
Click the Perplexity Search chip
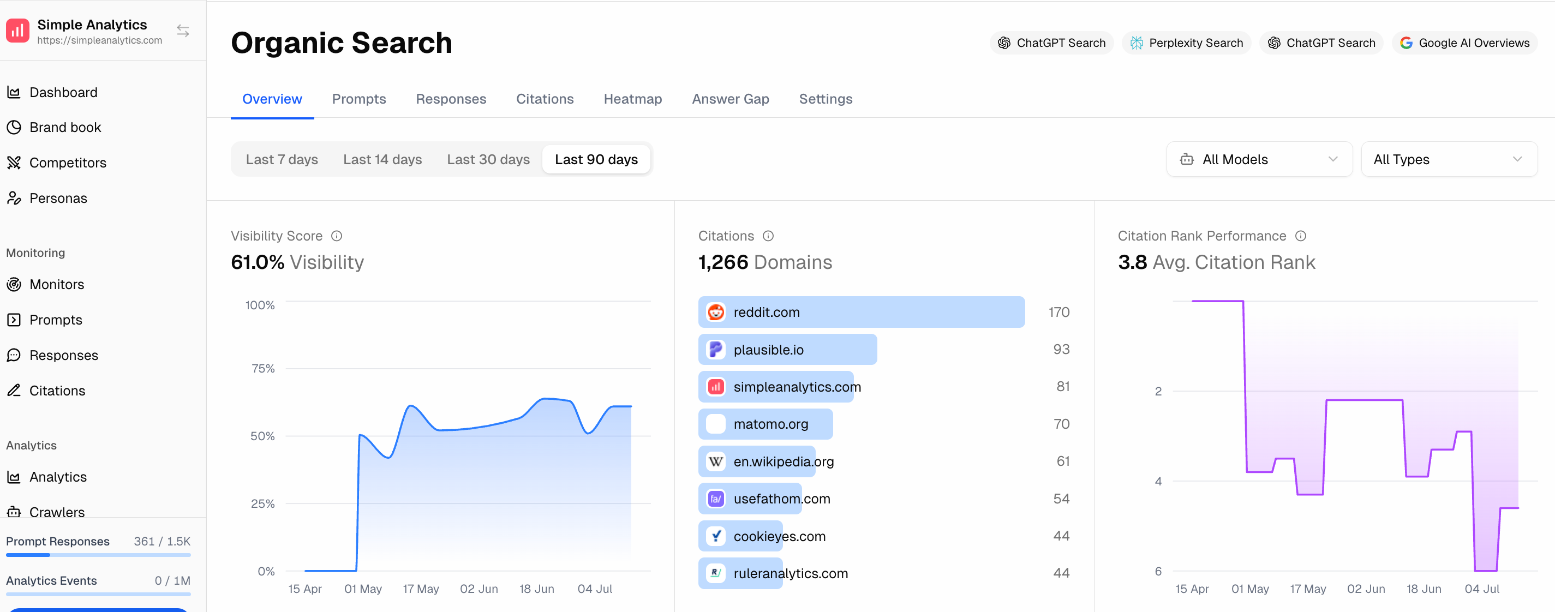(1186, 43)
